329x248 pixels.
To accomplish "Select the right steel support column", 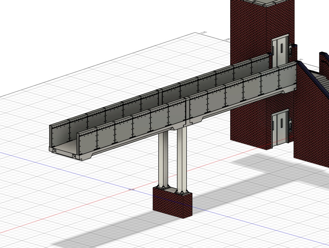I will pyautogui.click(x=182, y=160).
